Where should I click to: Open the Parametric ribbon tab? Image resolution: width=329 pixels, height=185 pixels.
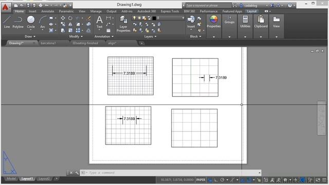(x=66, y=11)
